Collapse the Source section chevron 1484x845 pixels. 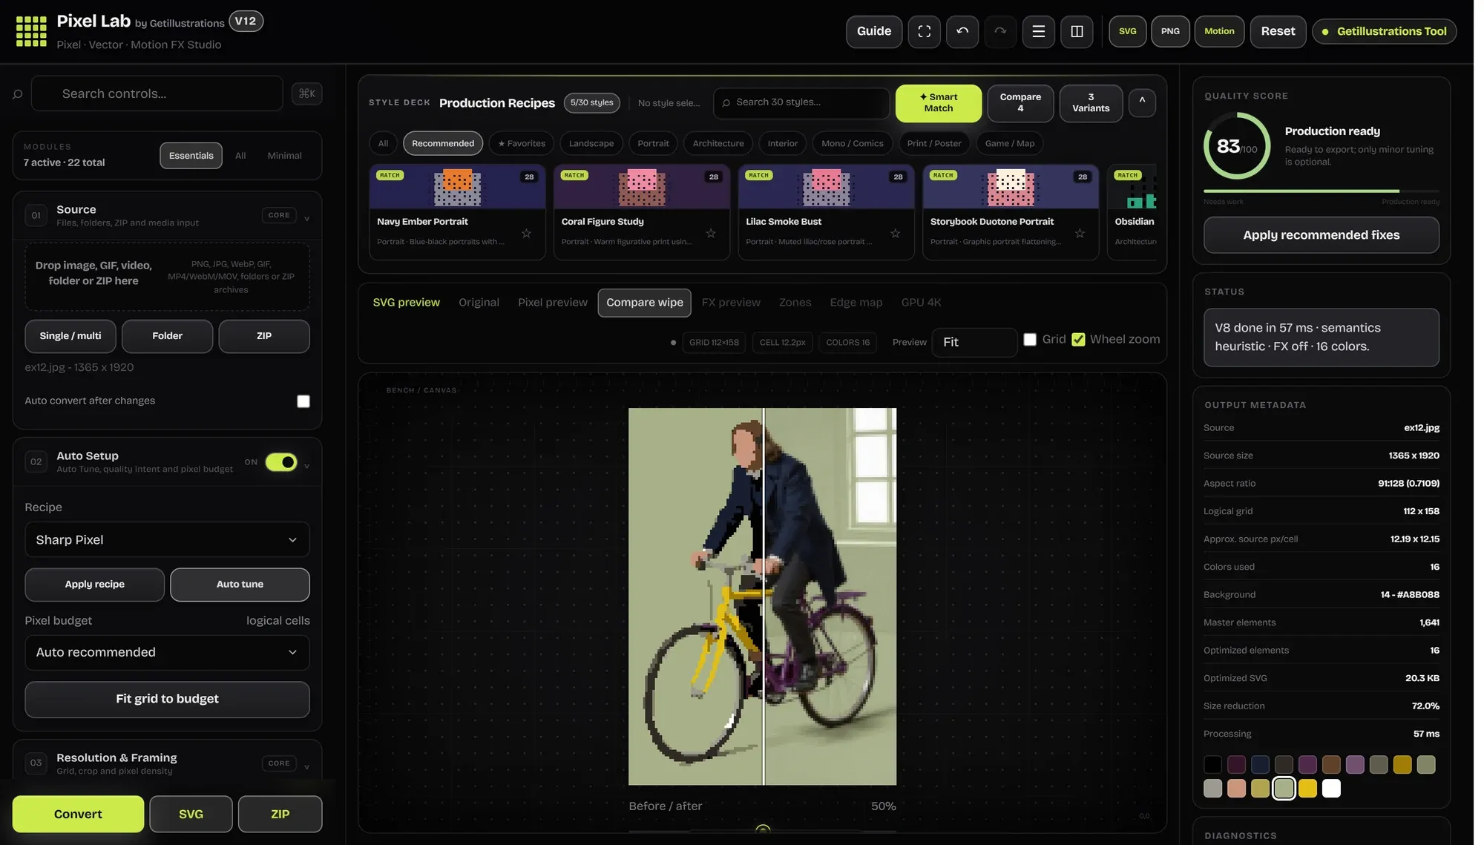tap(306, 218)
